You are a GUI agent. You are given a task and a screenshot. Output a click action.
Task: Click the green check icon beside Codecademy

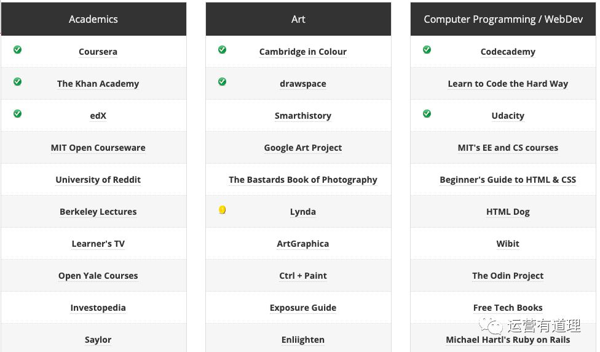point(427,50)
